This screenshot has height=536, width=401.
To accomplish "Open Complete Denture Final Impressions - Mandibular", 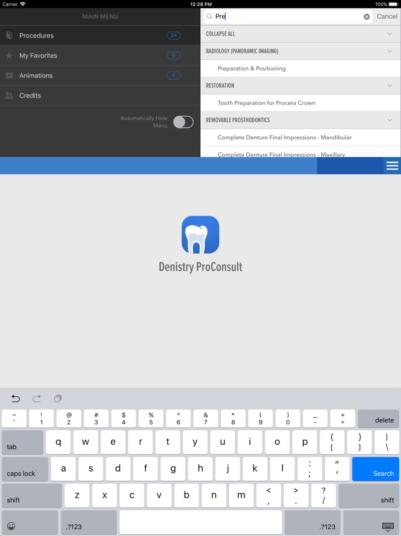I will 301,137.
